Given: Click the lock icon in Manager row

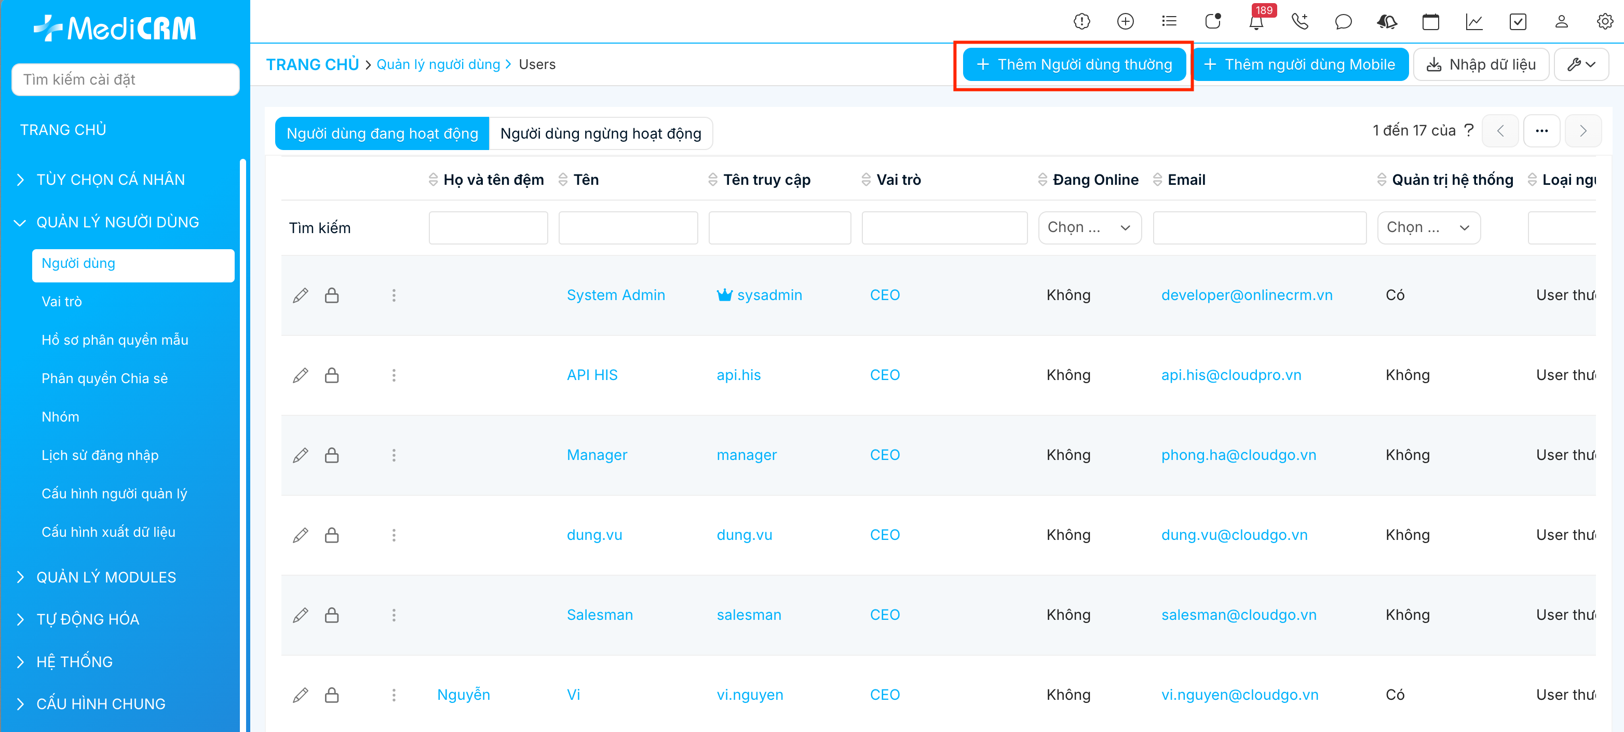Looking at the screenshot, I should 332,455.
